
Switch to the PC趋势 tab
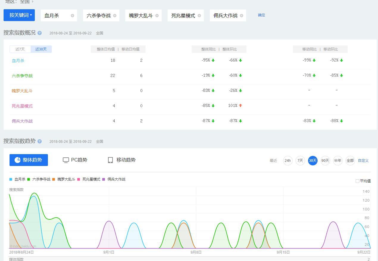coord(75,160)
